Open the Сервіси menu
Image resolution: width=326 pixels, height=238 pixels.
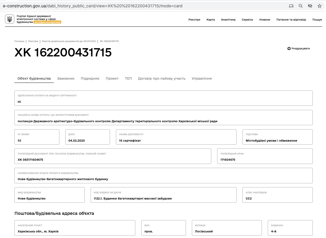click(x=247, y=19)
